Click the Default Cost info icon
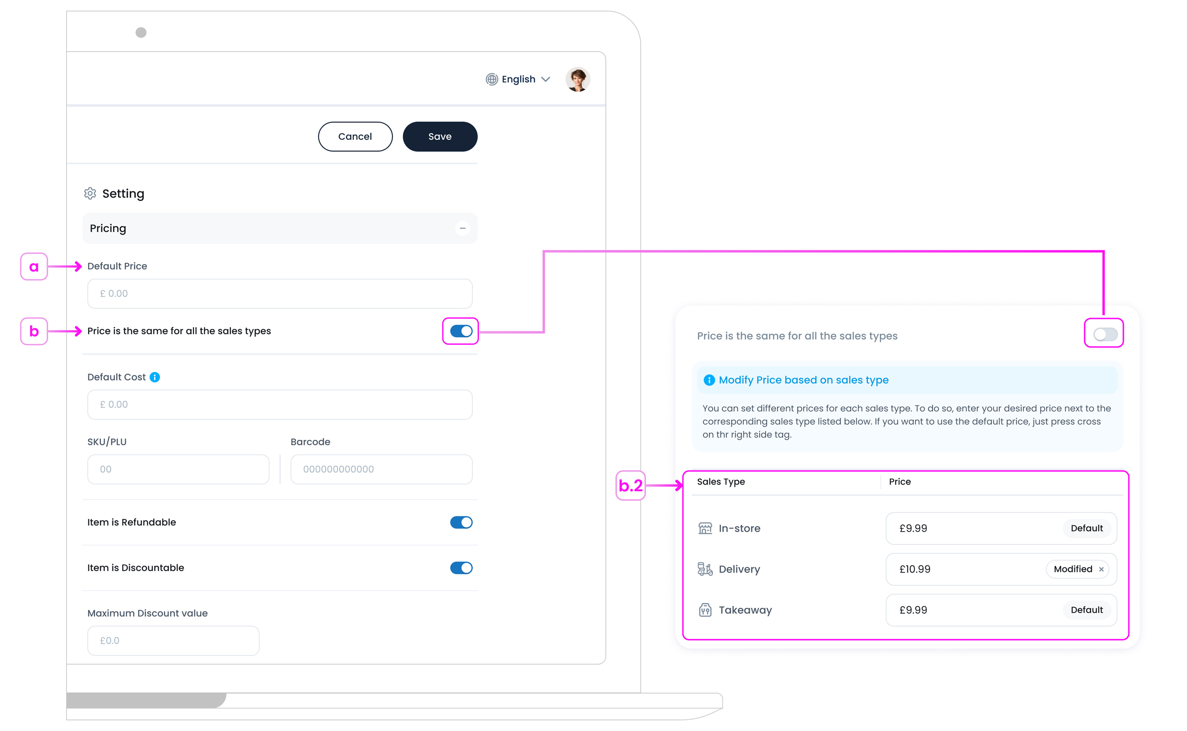 click(155, 377)
